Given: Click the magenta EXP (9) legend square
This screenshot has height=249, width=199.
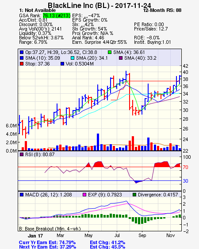Looking at the screenshot, I should click(x=84, y=195).
